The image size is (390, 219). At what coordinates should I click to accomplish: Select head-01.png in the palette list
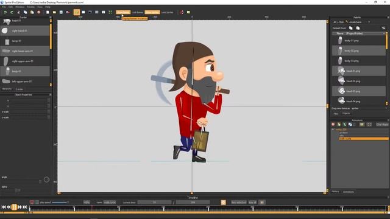(x=359, y=71)
